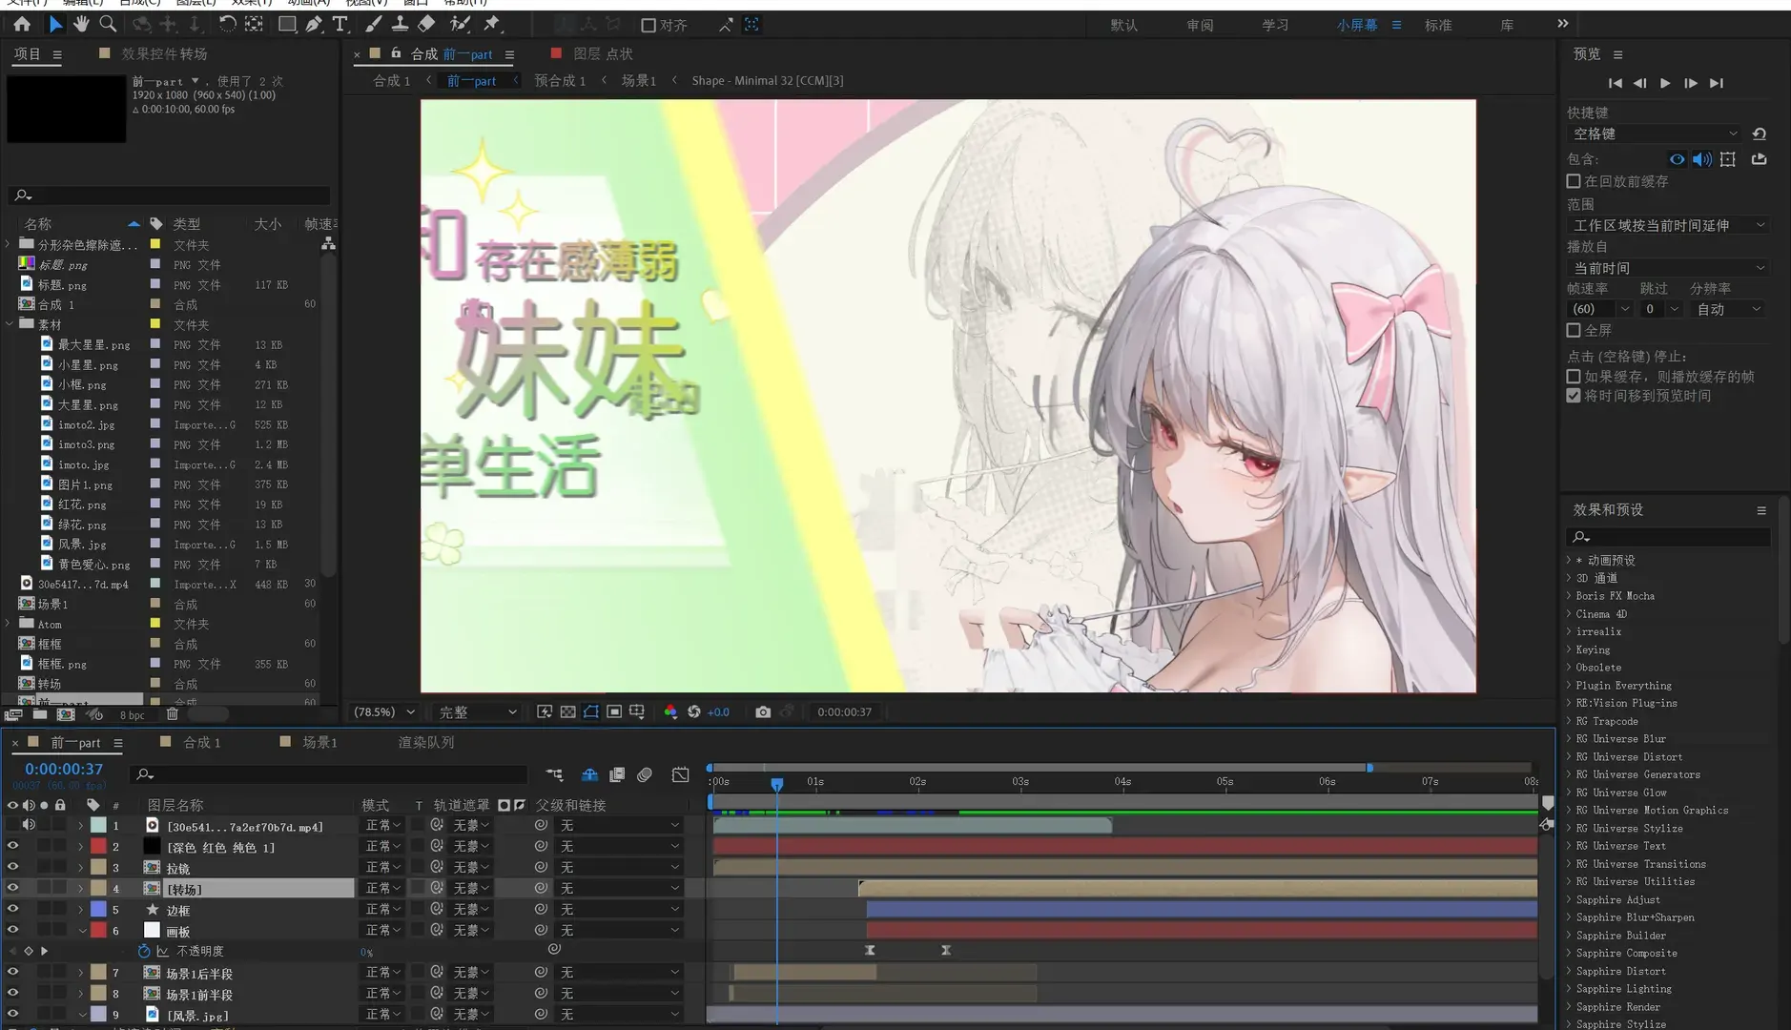The width and height of the screenshot is (1791, 1030).
Task: Expand the Sapphire Adjust effects category
Action: click(1569, 899)
